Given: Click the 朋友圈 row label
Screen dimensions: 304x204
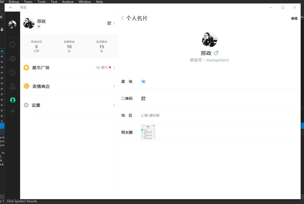Looking at the screenshot, I should pos(127,132).
